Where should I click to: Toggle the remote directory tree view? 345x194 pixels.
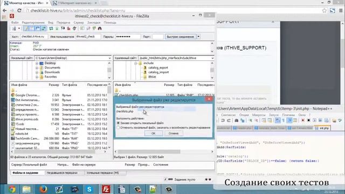(x=38, y=29)
